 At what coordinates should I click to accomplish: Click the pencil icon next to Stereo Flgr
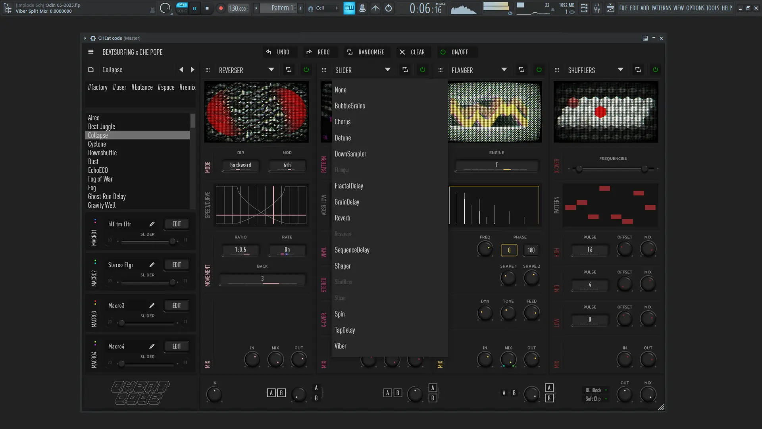[x=152, y=265]
